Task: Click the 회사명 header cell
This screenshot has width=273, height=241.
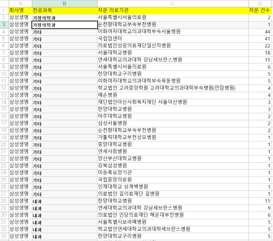Action: click(x=20, y=10)
